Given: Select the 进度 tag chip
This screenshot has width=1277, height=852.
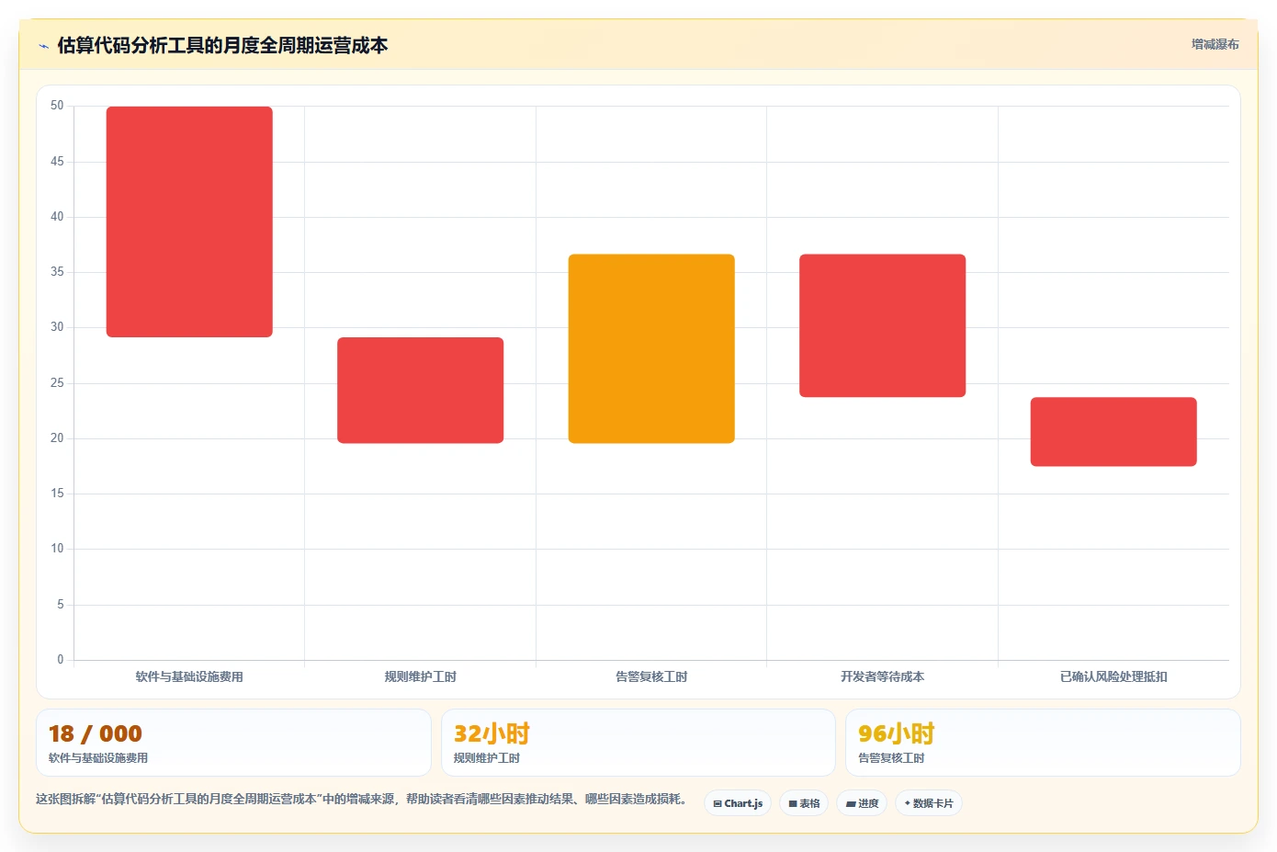Looking at the screenshot, I should (862, 803).
